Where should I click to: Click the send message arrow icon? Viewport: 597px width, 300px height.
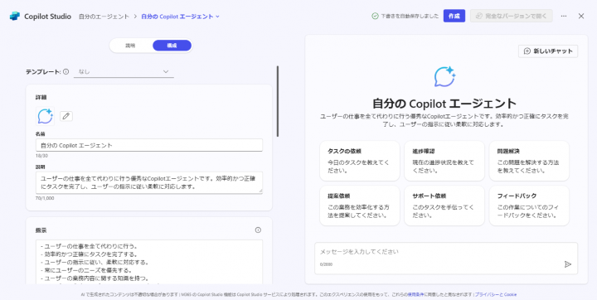pos(568,264)
